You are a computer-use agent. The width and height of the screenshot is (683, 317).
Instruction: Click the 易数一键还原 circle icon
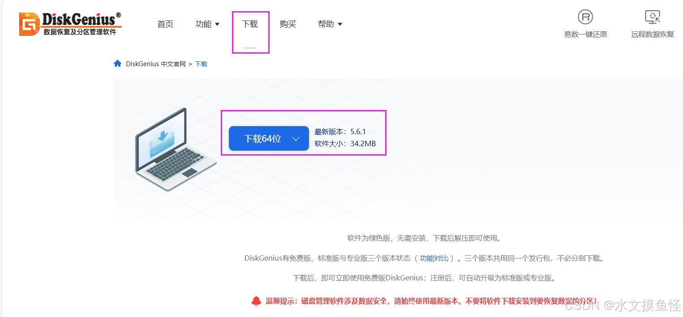[585, 17]
